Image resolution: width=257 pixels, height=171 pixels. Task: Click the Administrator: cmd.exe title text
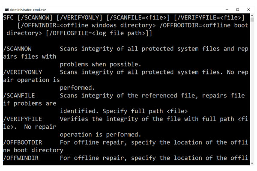pyautogui.click(x=28, y=10)
